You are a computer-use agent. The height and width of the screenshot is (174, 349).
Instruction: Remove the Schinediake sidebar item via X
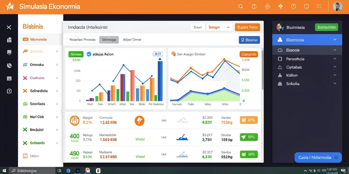pos(57,91)
